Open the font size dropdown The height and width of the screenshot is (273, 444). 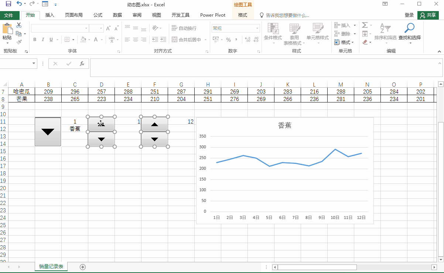[101, 28]
